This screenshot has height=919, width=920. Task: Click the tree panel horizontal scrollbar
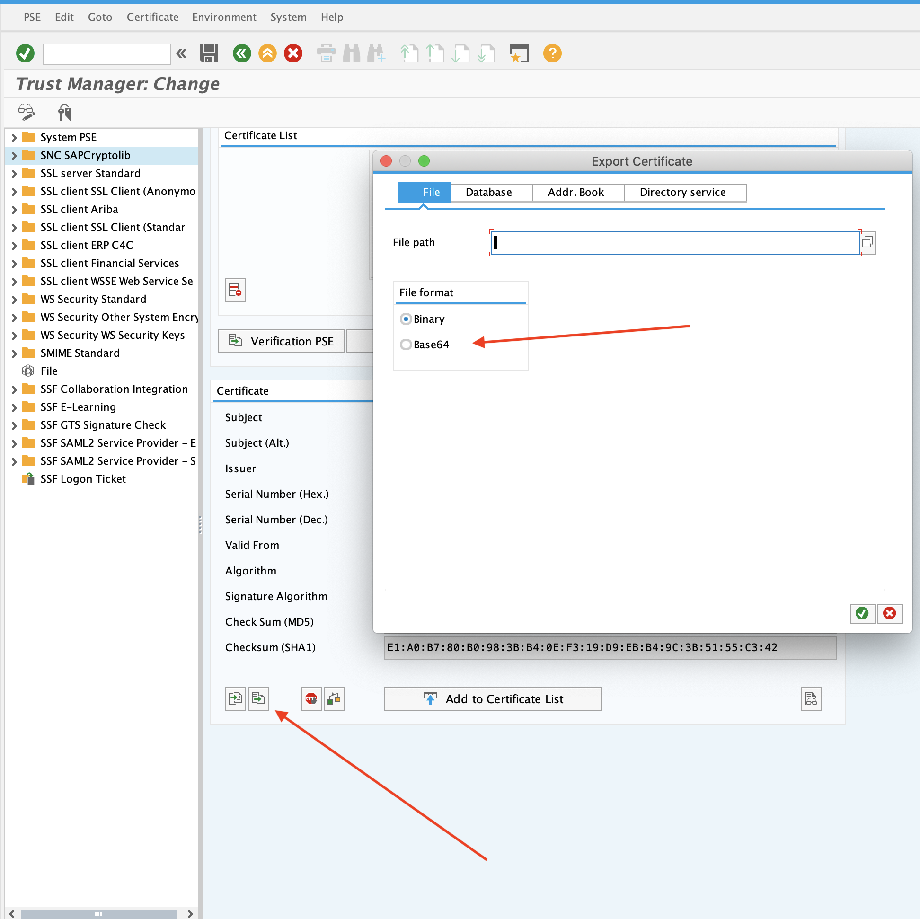coord(98,914)
